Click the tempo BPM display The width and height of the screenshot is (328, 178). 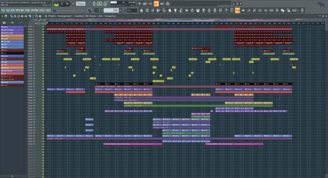(81, 3)
